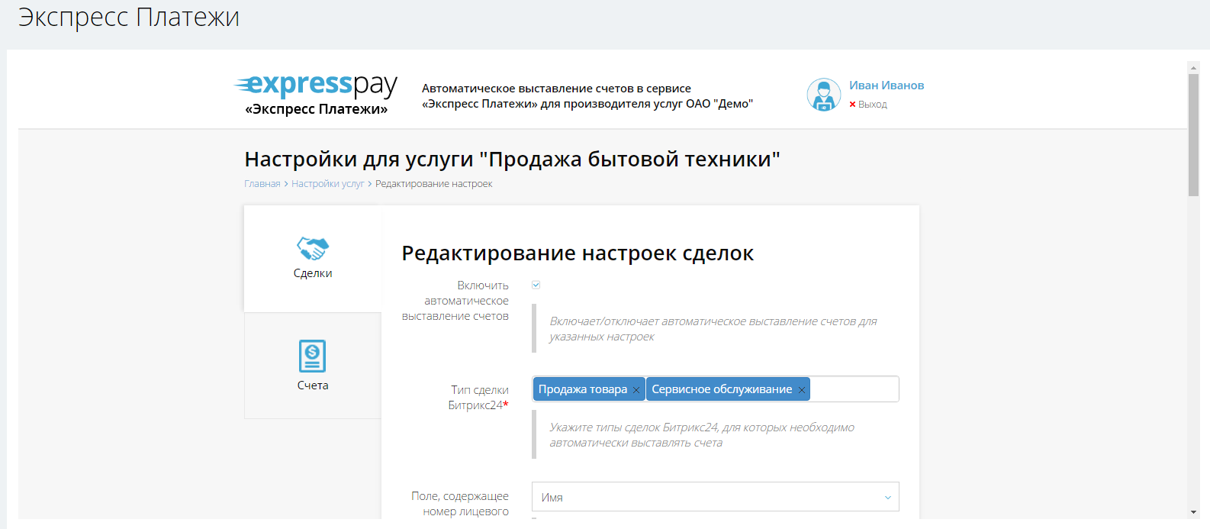Viewport: 1210px width, 529px height.
Task: Remove the Сервисное обслуживание tag
Action: (802, 390)
